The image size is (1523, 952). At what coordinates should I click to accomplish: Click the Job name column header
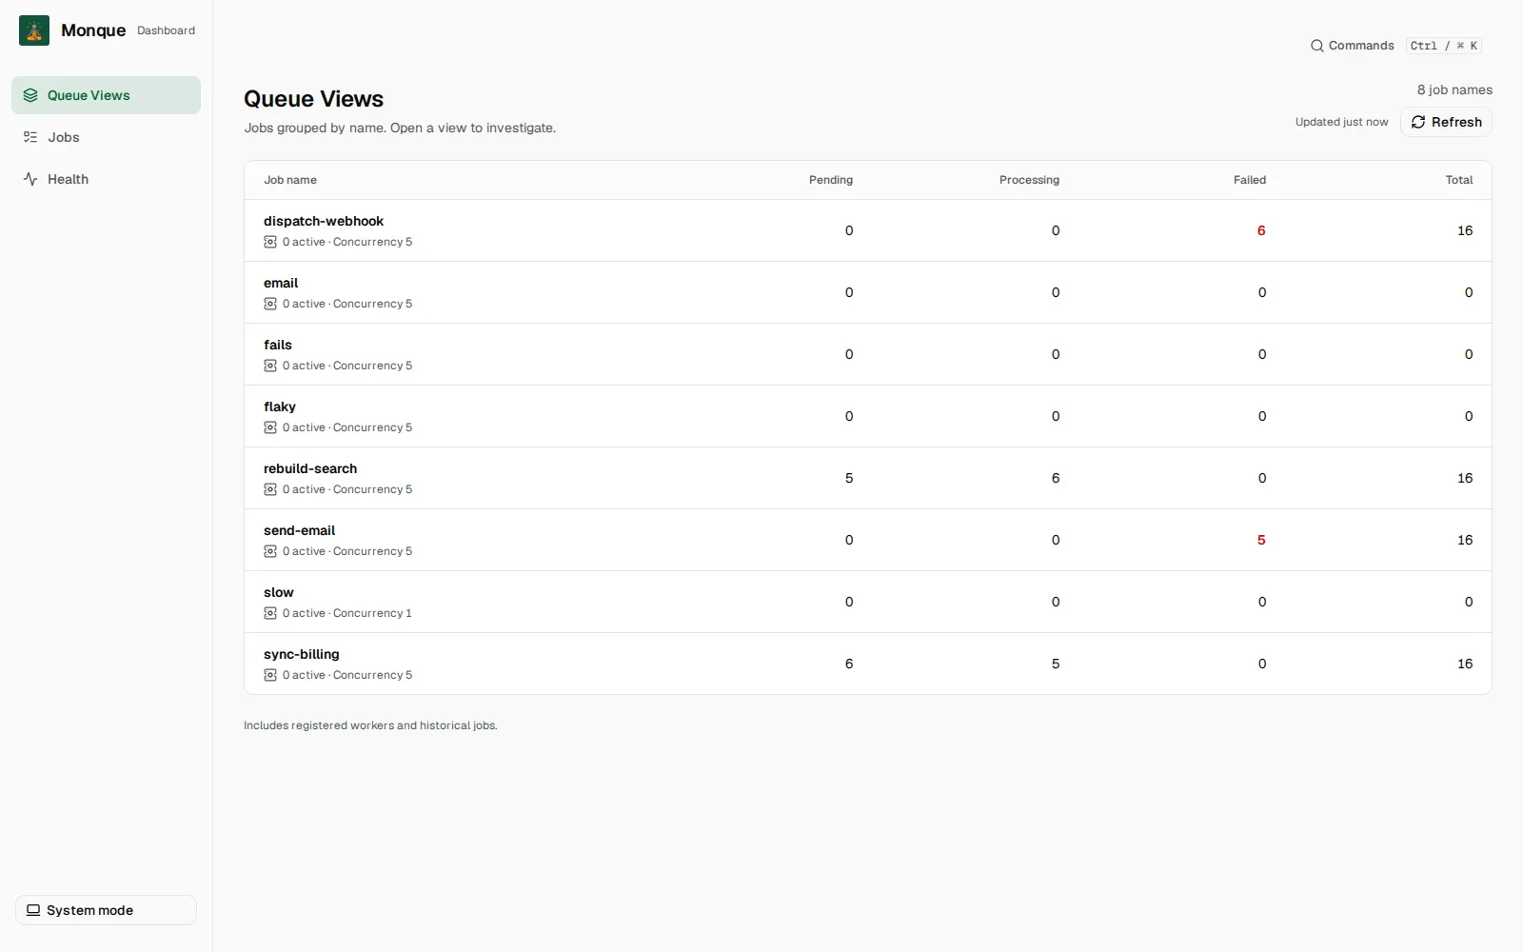tap(290, 180)
